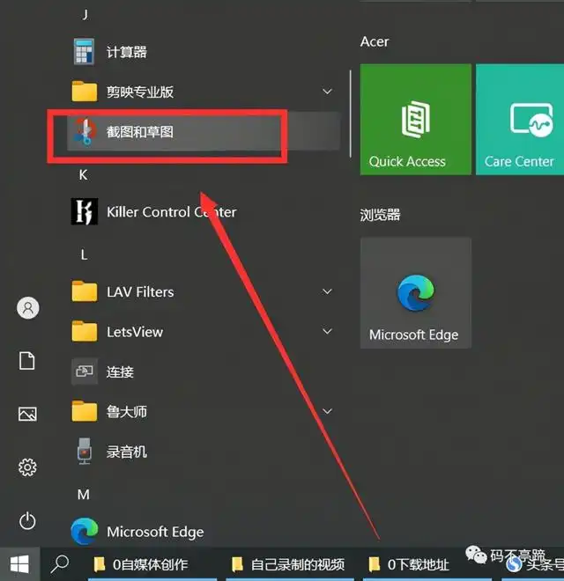Open the 计算器 calculator app icon
The width and height of the screenshot is (564, 581).
[x=84, y=52]
